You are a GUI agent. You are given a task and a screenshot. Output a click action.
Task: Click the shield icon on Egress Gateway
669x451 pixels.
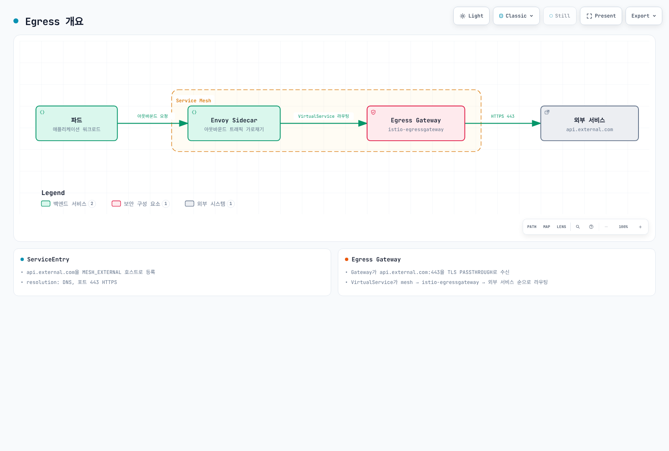point(373,112)
